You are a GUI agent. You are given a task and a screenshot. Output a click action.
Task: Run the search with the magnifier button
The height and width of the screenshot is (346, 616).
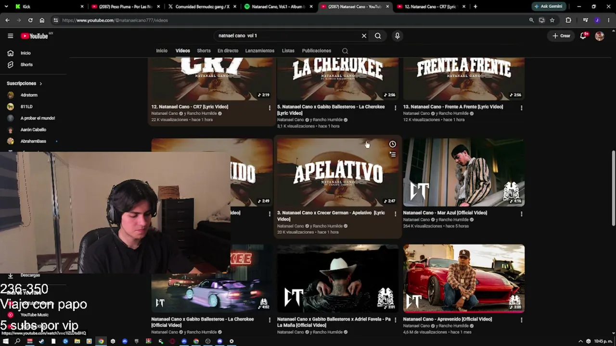tap(378, 36)
